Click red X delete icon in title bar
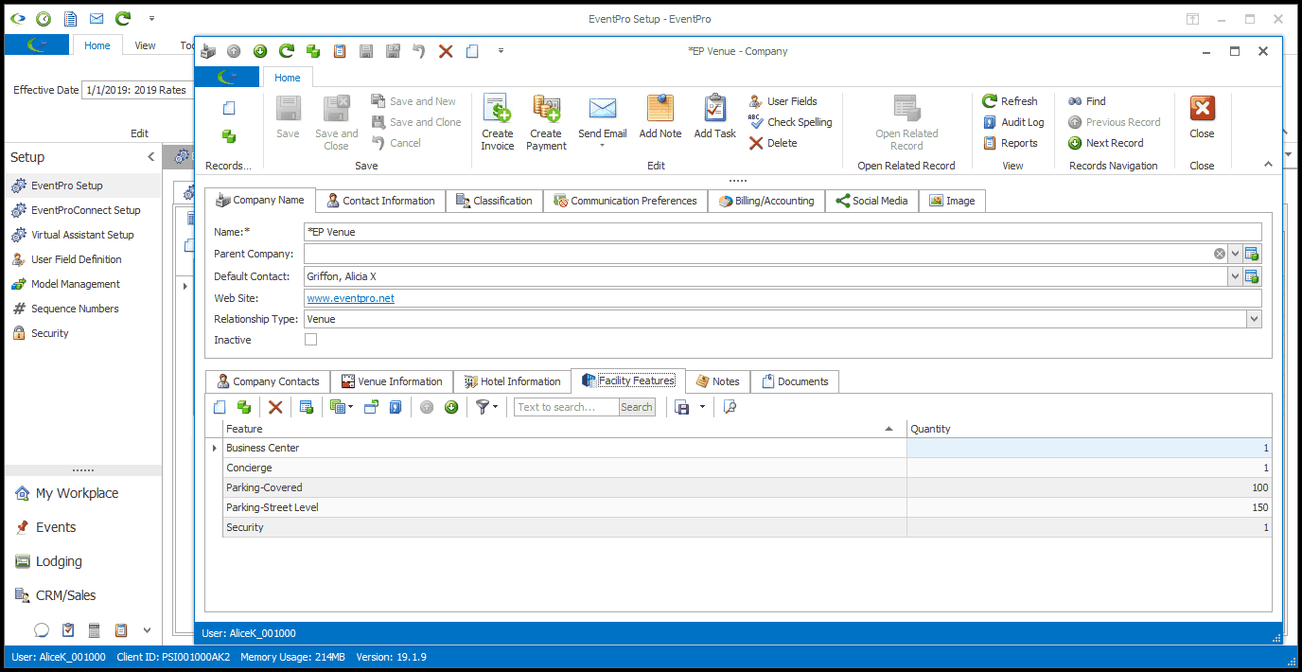This screenshot has width=1302, height=672. [446, 51]
